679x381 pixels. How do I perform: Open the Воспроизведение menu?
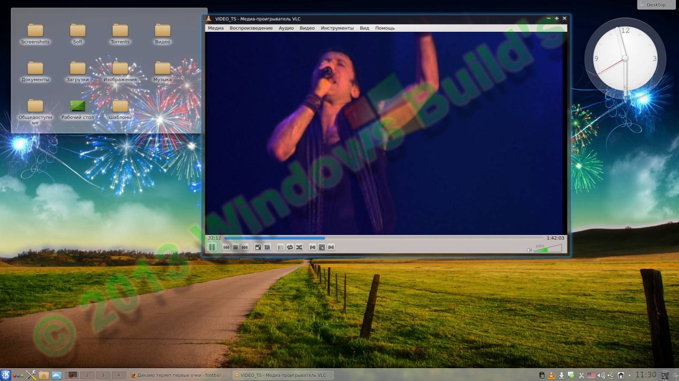tap(251, 28)
